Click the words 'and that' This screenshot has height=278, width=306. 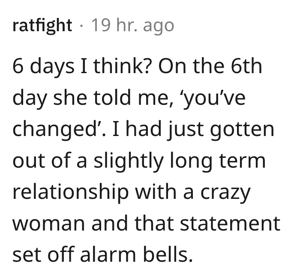coord(132,222)
